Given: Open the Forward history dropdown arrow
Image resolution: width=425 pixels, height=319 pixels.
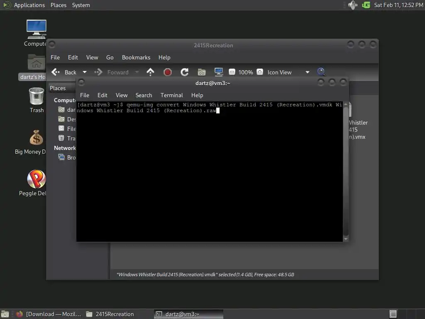Looking at the screenshot, I should tap(137, 72).
